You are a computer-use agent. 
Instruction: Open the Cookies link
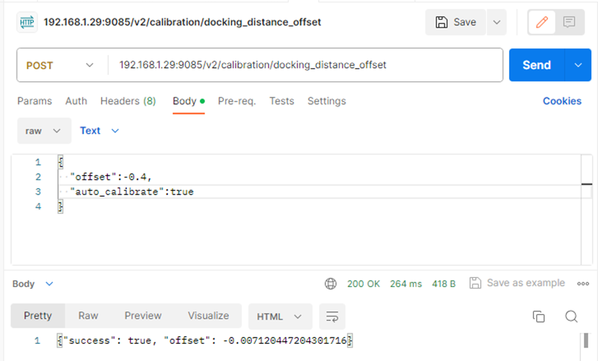click(x=562, y=101)
